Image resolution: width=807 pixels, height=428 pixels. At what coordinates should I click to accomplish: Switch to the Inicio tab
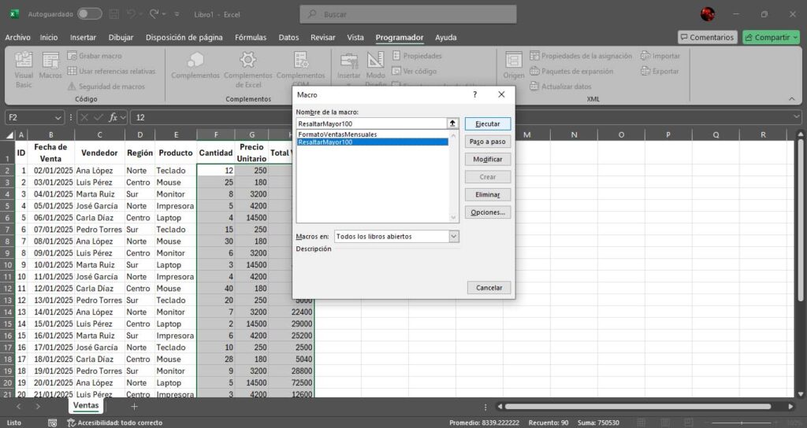point(49,37)
